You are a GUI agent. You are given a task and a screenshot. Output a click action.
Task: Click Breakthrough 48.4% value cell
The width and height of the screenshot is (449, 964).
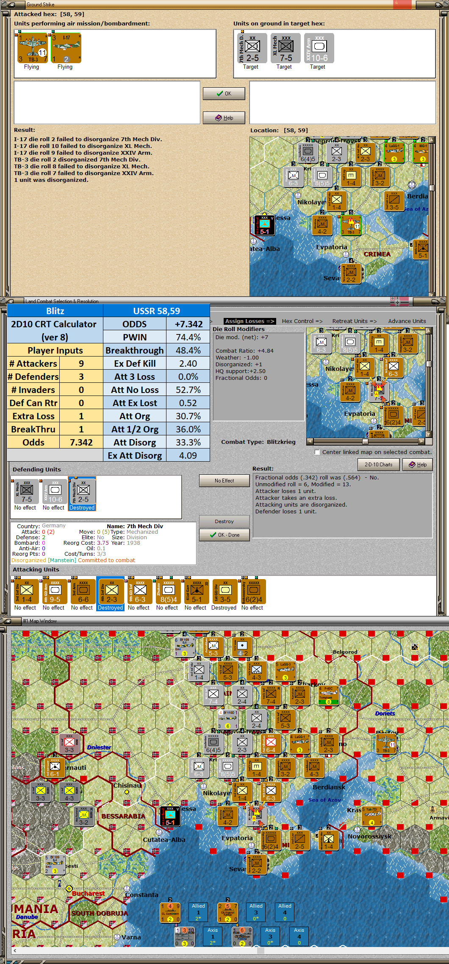pos(188,351)
